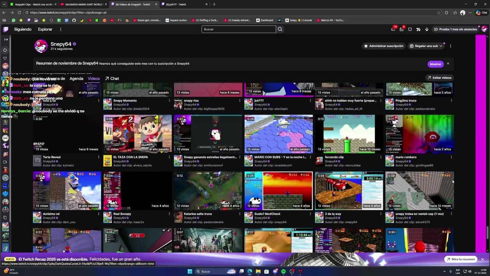Click Editar videos link
The width and height of the screenshot is (490, 276).
[439, 78]
